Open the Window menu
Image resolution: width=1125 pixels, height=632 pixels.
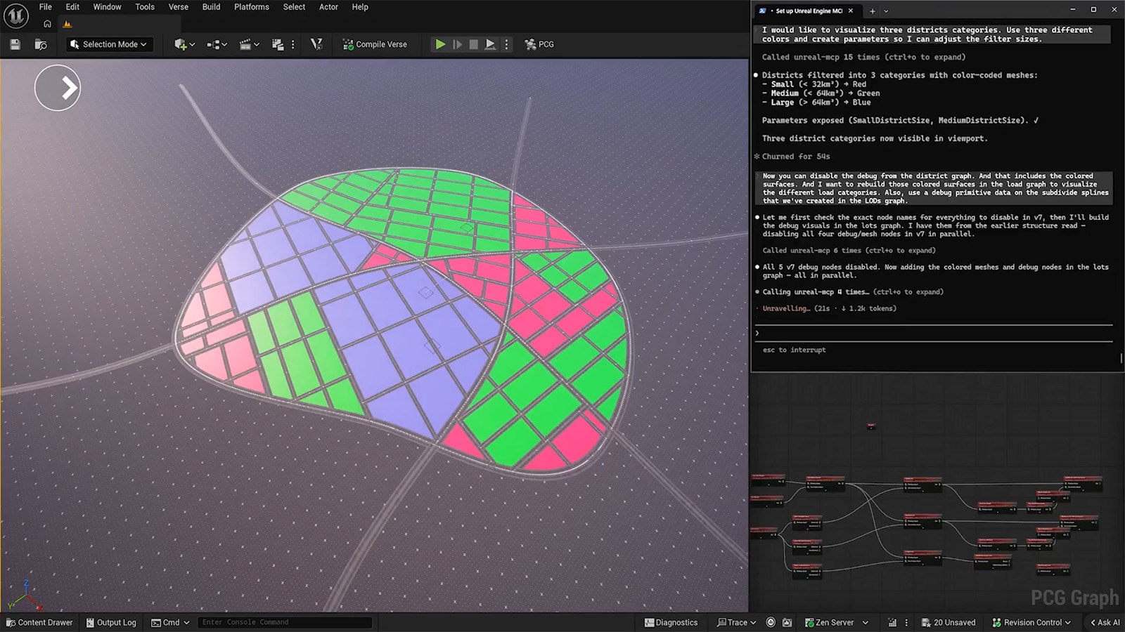(107, 7)
